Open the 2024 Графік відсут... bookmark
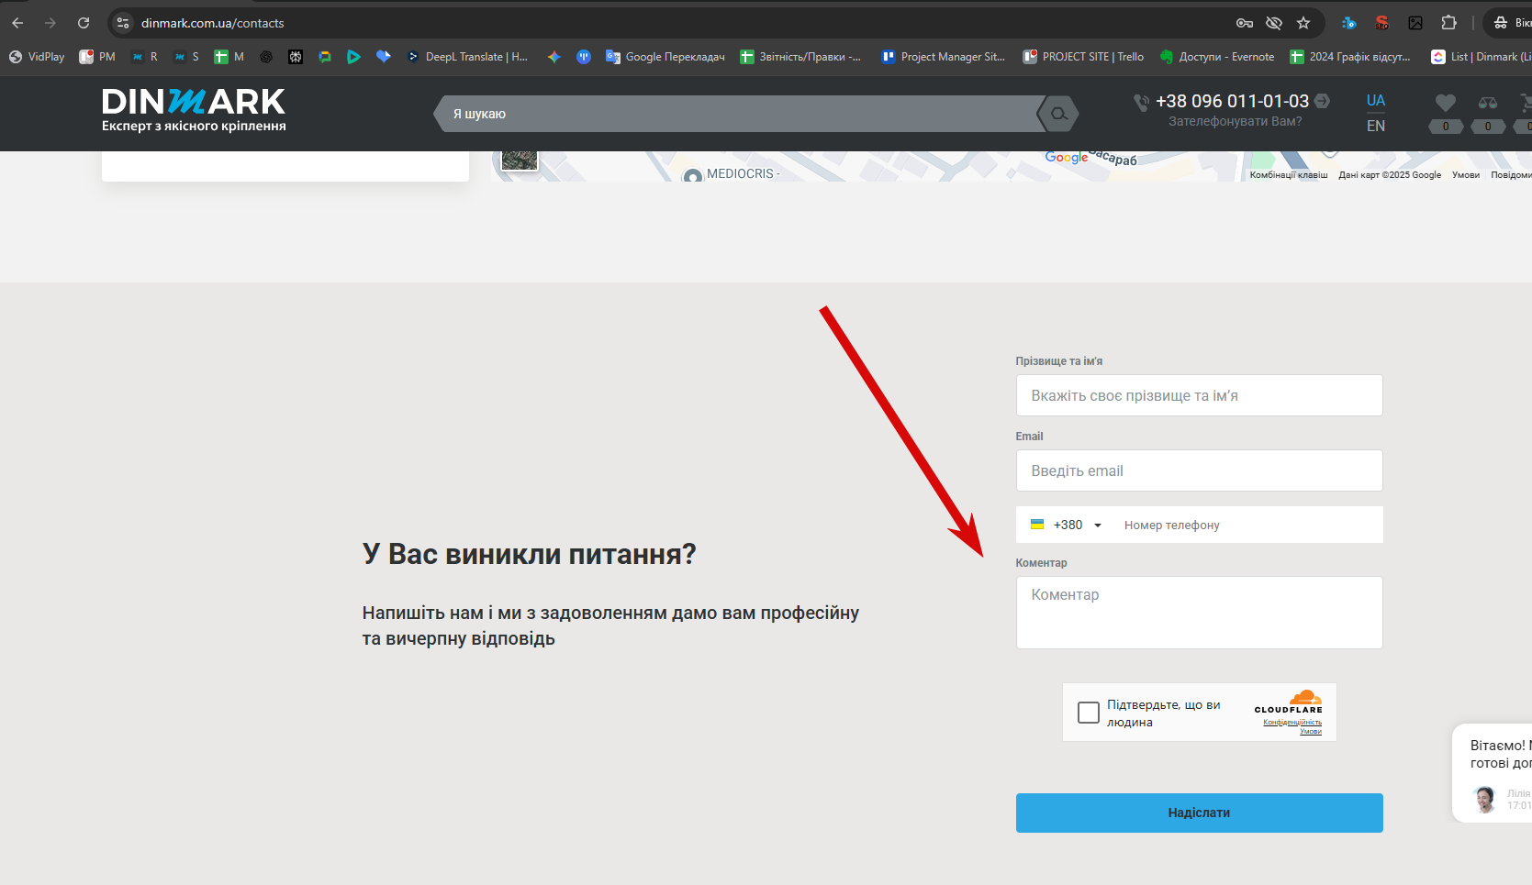 [x=1350, y=57]
